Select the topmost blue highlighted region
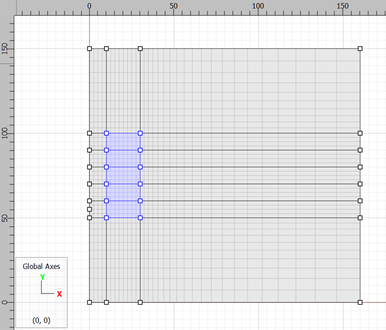The height and width of the screenshot is (330, 386). coord(123,142)
